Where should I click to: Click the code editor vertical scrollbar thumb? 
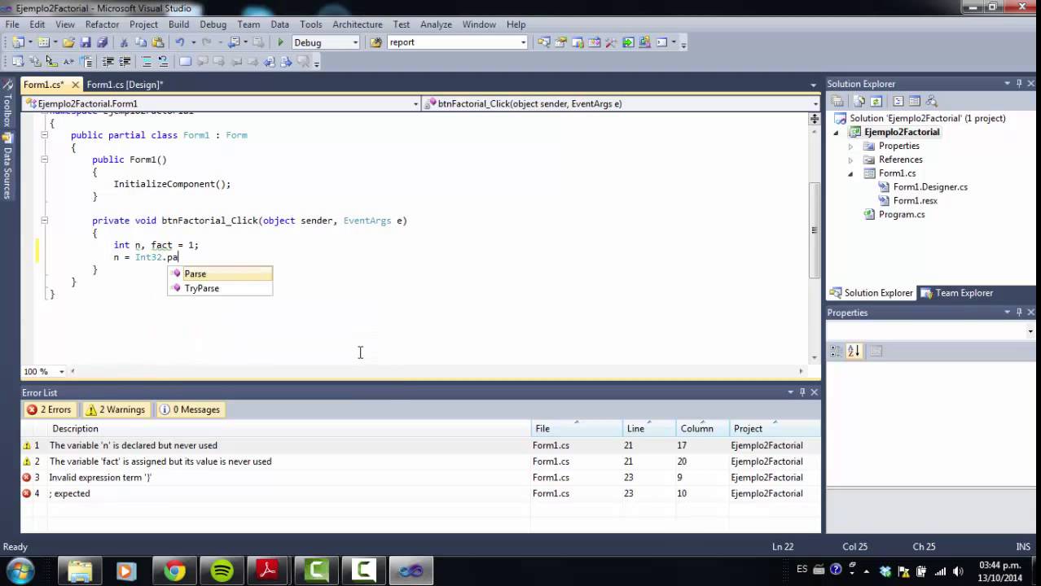pos(814,230)
